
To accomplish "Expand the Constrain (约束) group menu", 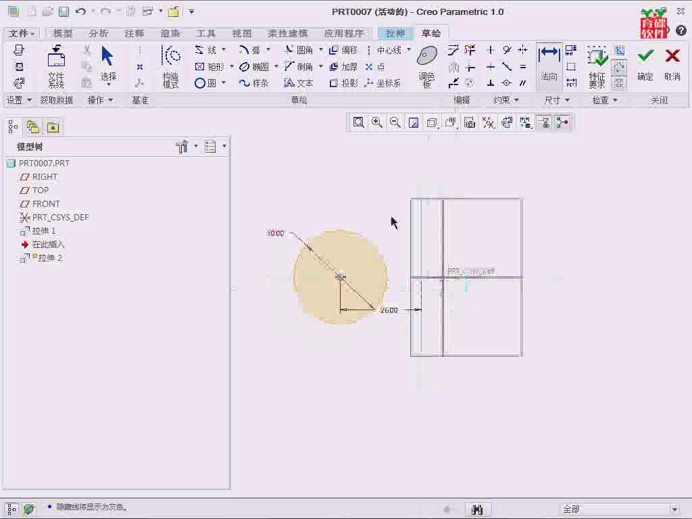I will click(505, 100).
